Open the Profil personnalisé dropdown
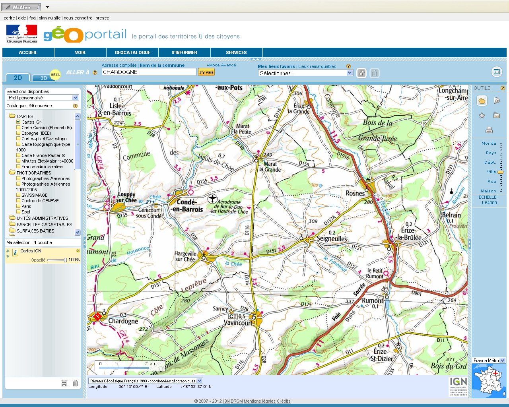 [75, 98]
